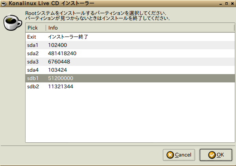Select the sda3 partition row
Image resolution: width=236 pixels, height=166 pixels.
130,62
